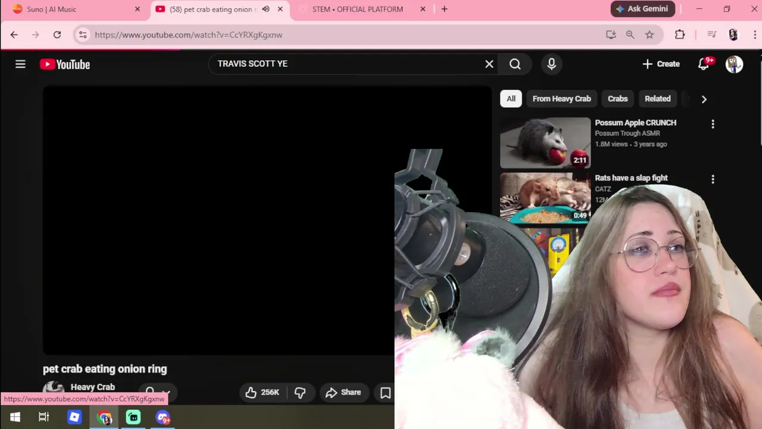Select the Crabs filter chip
Screen dimensions: 762x429
pos(617,99)
